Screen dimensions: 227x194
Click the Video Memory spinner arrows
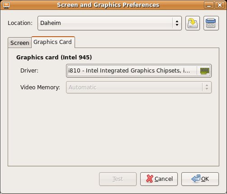pos(207,87)
